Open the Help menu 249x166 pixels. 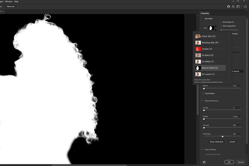click(x=16, y=2)
